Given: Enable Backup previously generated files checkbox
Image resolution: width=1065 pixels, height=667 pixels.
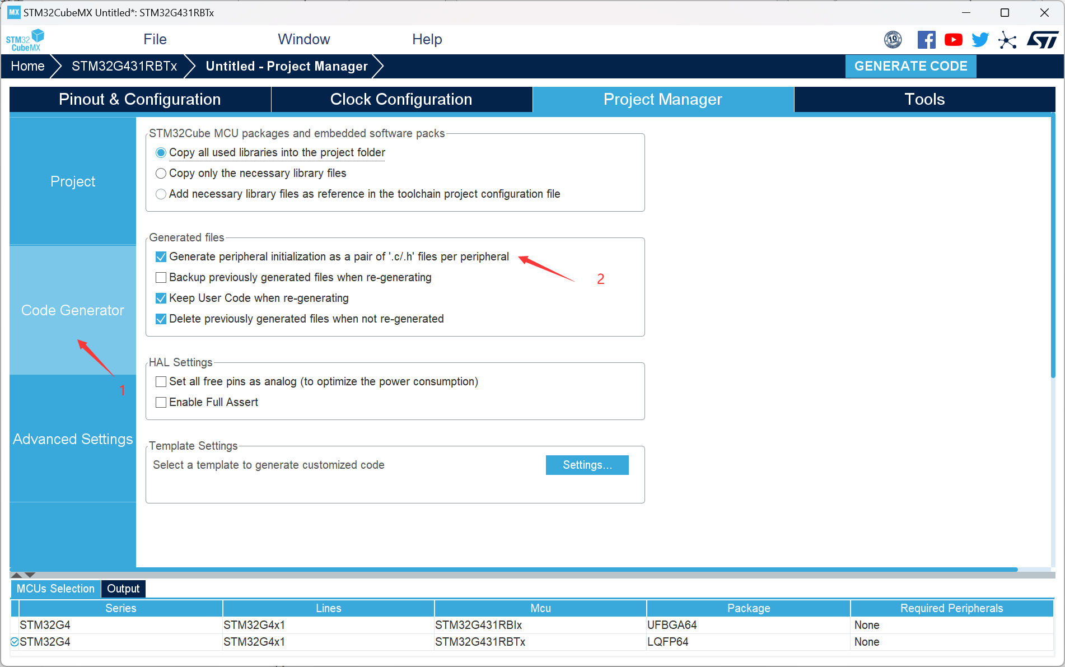Looking at the screenshot, I should click(x=161, y=278).
